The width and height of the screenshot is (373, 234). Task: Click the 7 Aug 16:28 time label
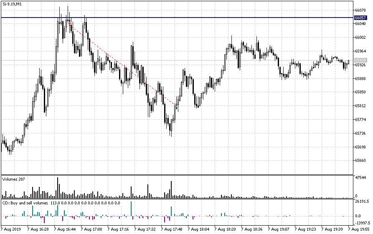pos(38,229)
